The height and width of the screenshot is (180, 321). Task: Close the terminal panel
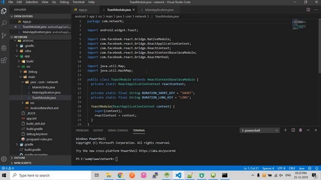click(x=315, y=130)
